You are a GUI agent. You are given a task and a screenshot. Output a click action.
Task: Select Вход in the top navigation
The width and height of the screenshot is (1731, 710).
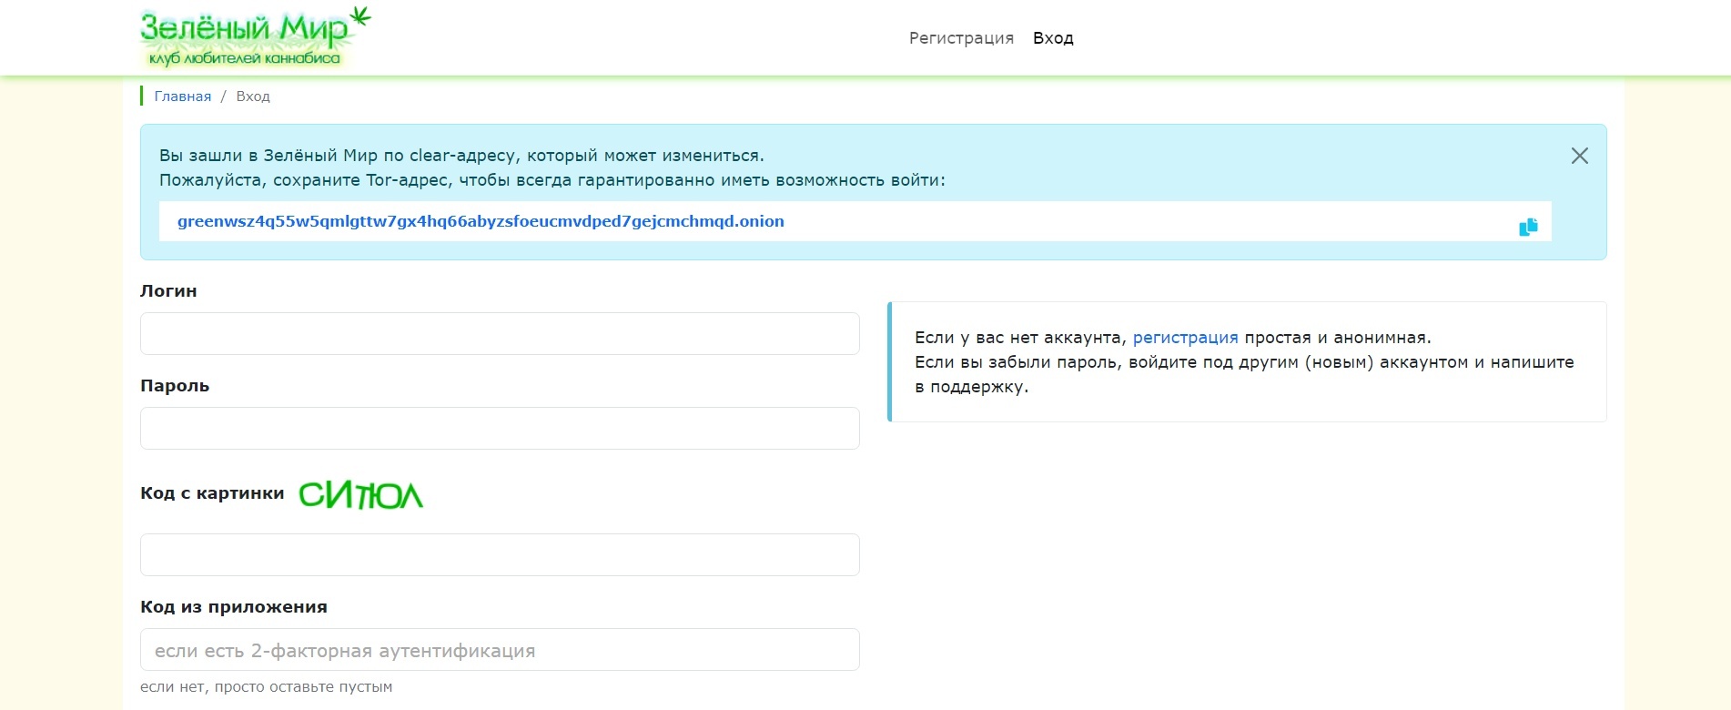[x=1053, y=38]
